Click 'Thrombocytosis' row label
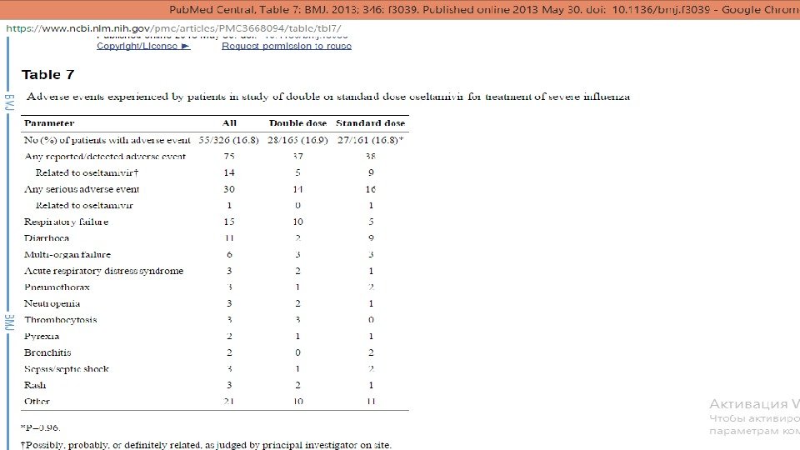Screen dimensions: 800x450 (61, 320)
